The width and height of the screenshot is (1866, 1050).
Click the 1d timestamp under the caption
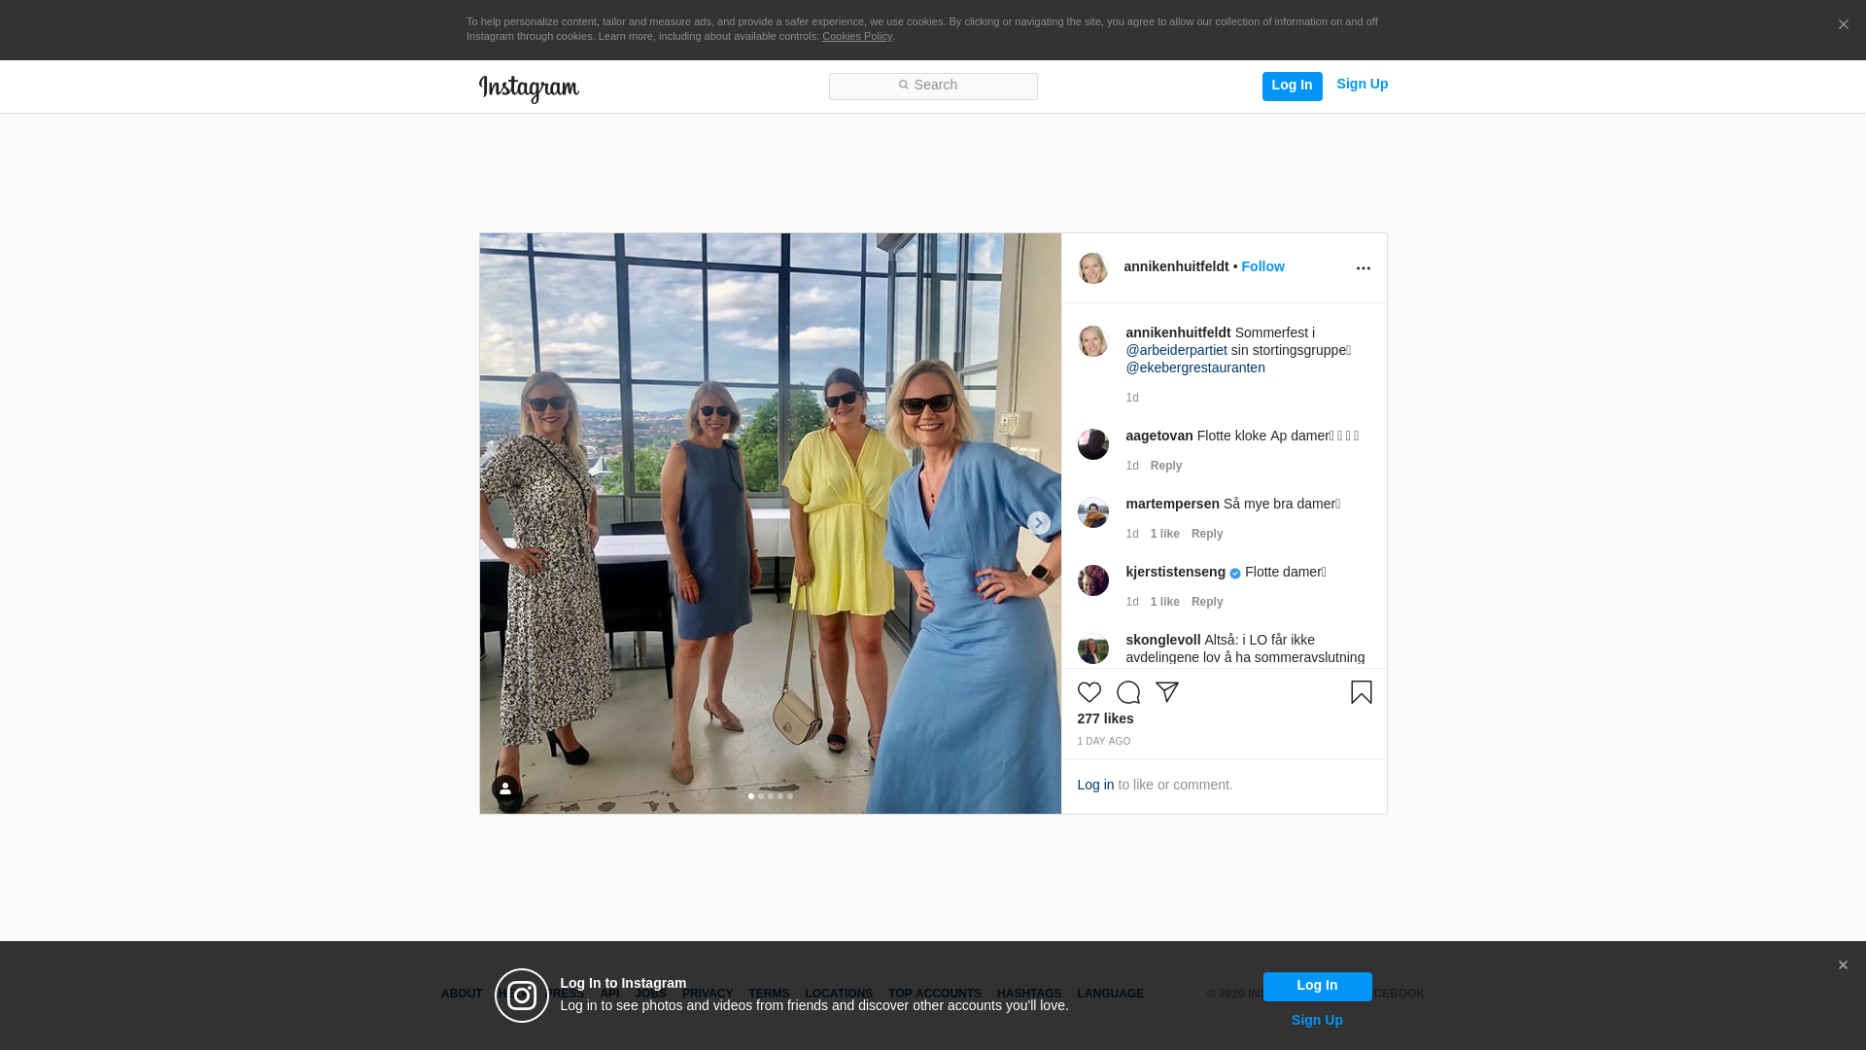click(x=1132, y=398)
